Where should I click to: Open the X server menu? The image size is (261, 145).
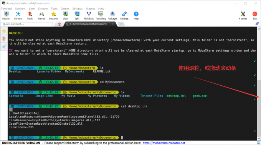[43, 9]
